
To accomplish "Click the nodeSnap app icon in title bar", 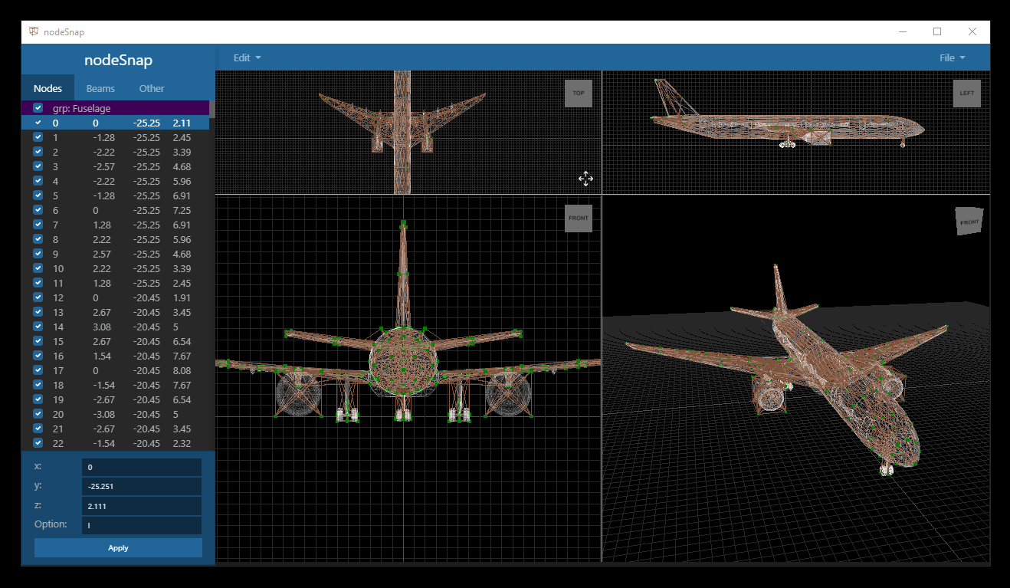I will 34,31.
